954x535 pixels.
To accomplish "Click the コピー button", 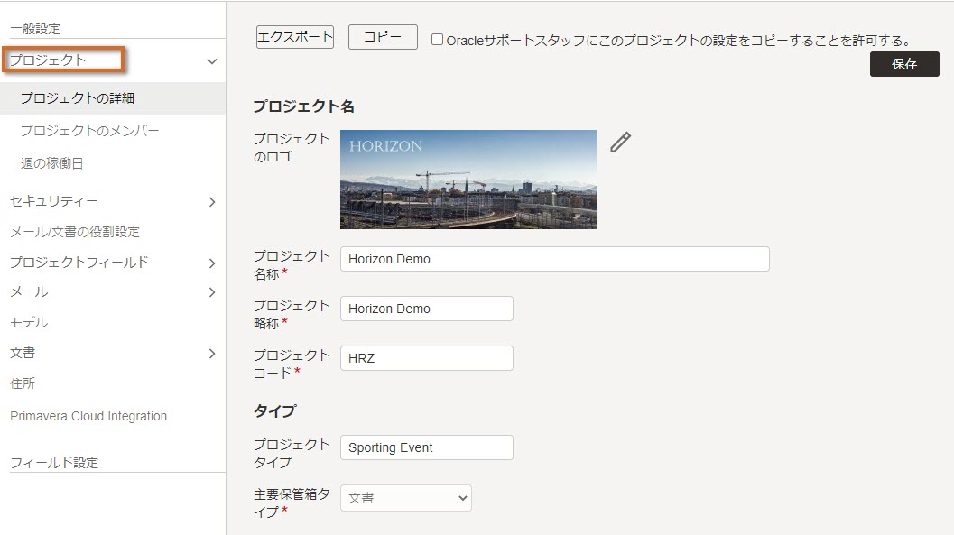I will coord(383,37).
